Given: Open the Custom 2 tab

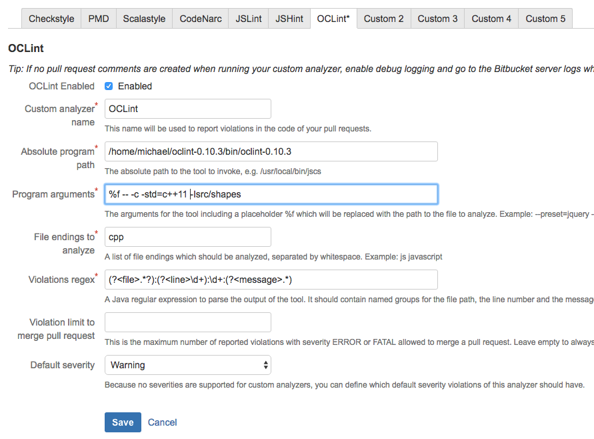Looking at the screenshot, I should [x=383, y=19].
